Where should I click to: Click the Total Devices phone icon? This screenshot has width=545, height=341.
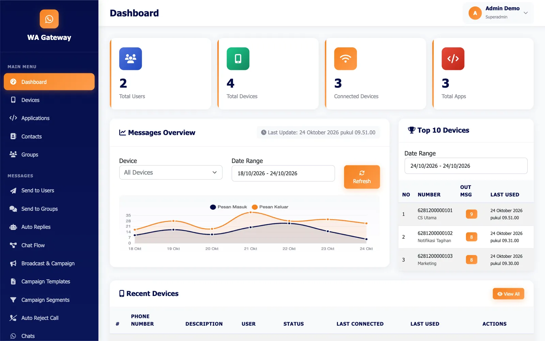[x=238, y=59]
